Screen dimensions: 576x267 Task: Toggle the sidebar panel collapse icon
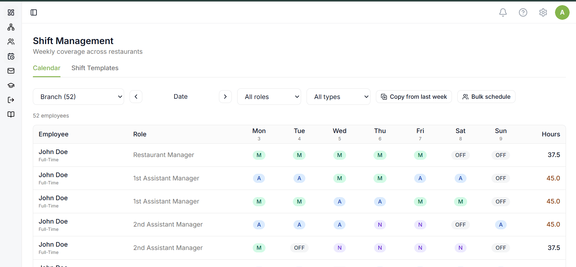34,12
